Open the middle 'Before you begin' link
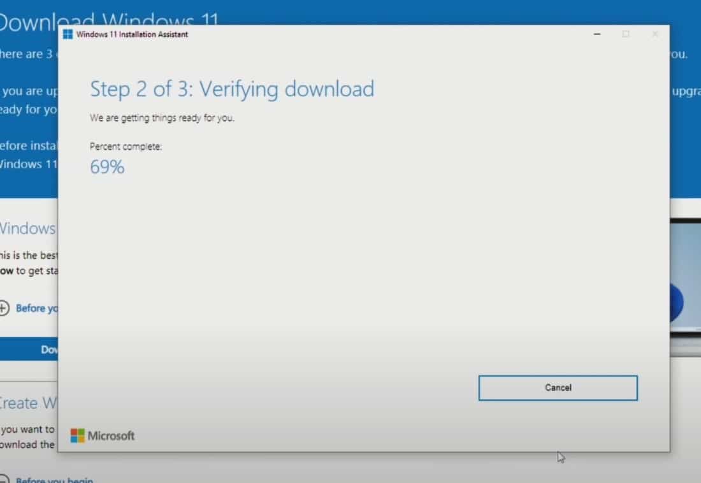Screen dimensions: 701x483 tap(36, 308)
